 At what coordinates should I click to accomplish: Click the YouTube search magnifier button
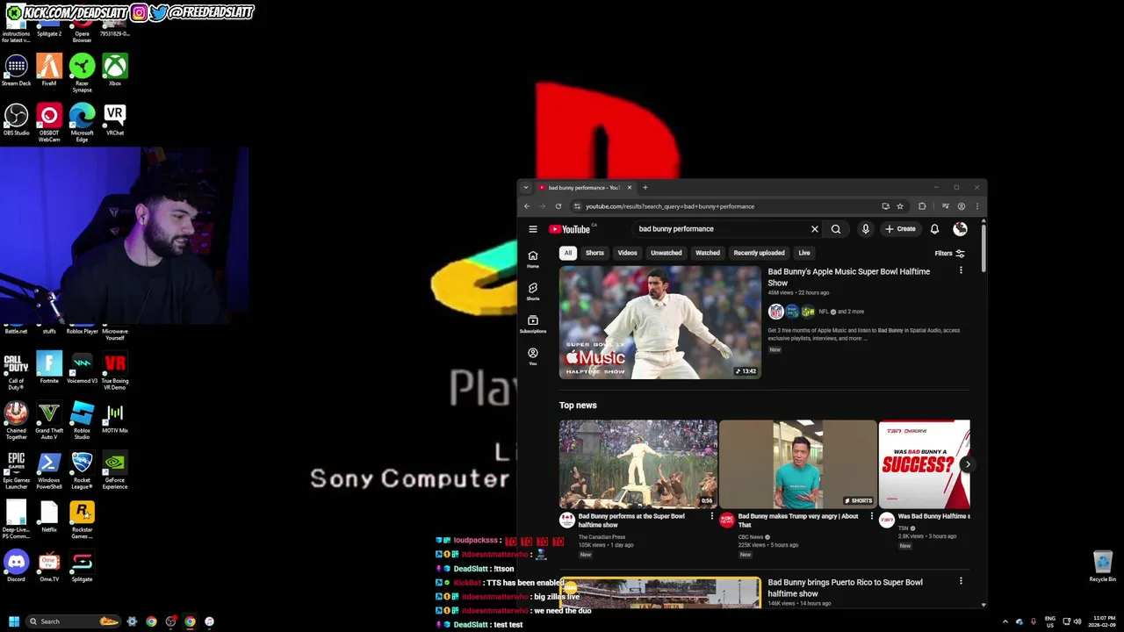click(x=836, y=229)
